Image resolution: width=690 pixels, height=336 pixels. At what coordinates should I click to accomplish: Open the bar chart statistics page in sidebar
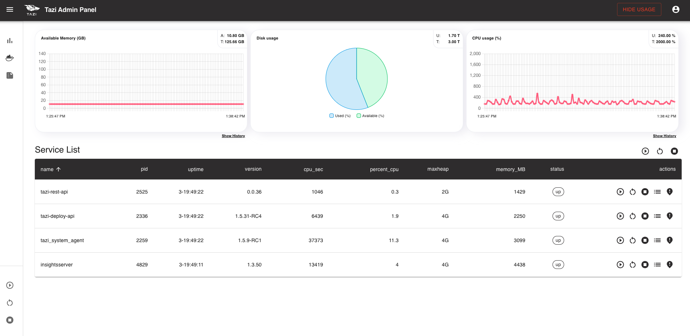click(10, 41)
